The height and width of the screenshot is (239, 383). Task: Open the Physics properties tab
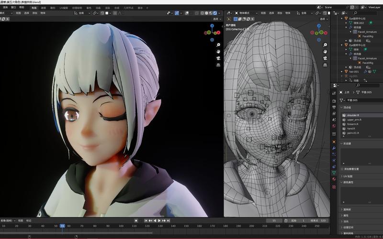point(334,161)
